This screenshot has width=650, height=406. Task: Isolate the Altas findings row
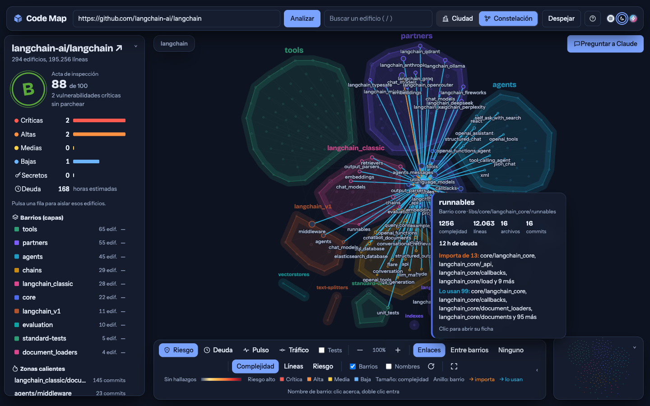click(x=70, y=134)
